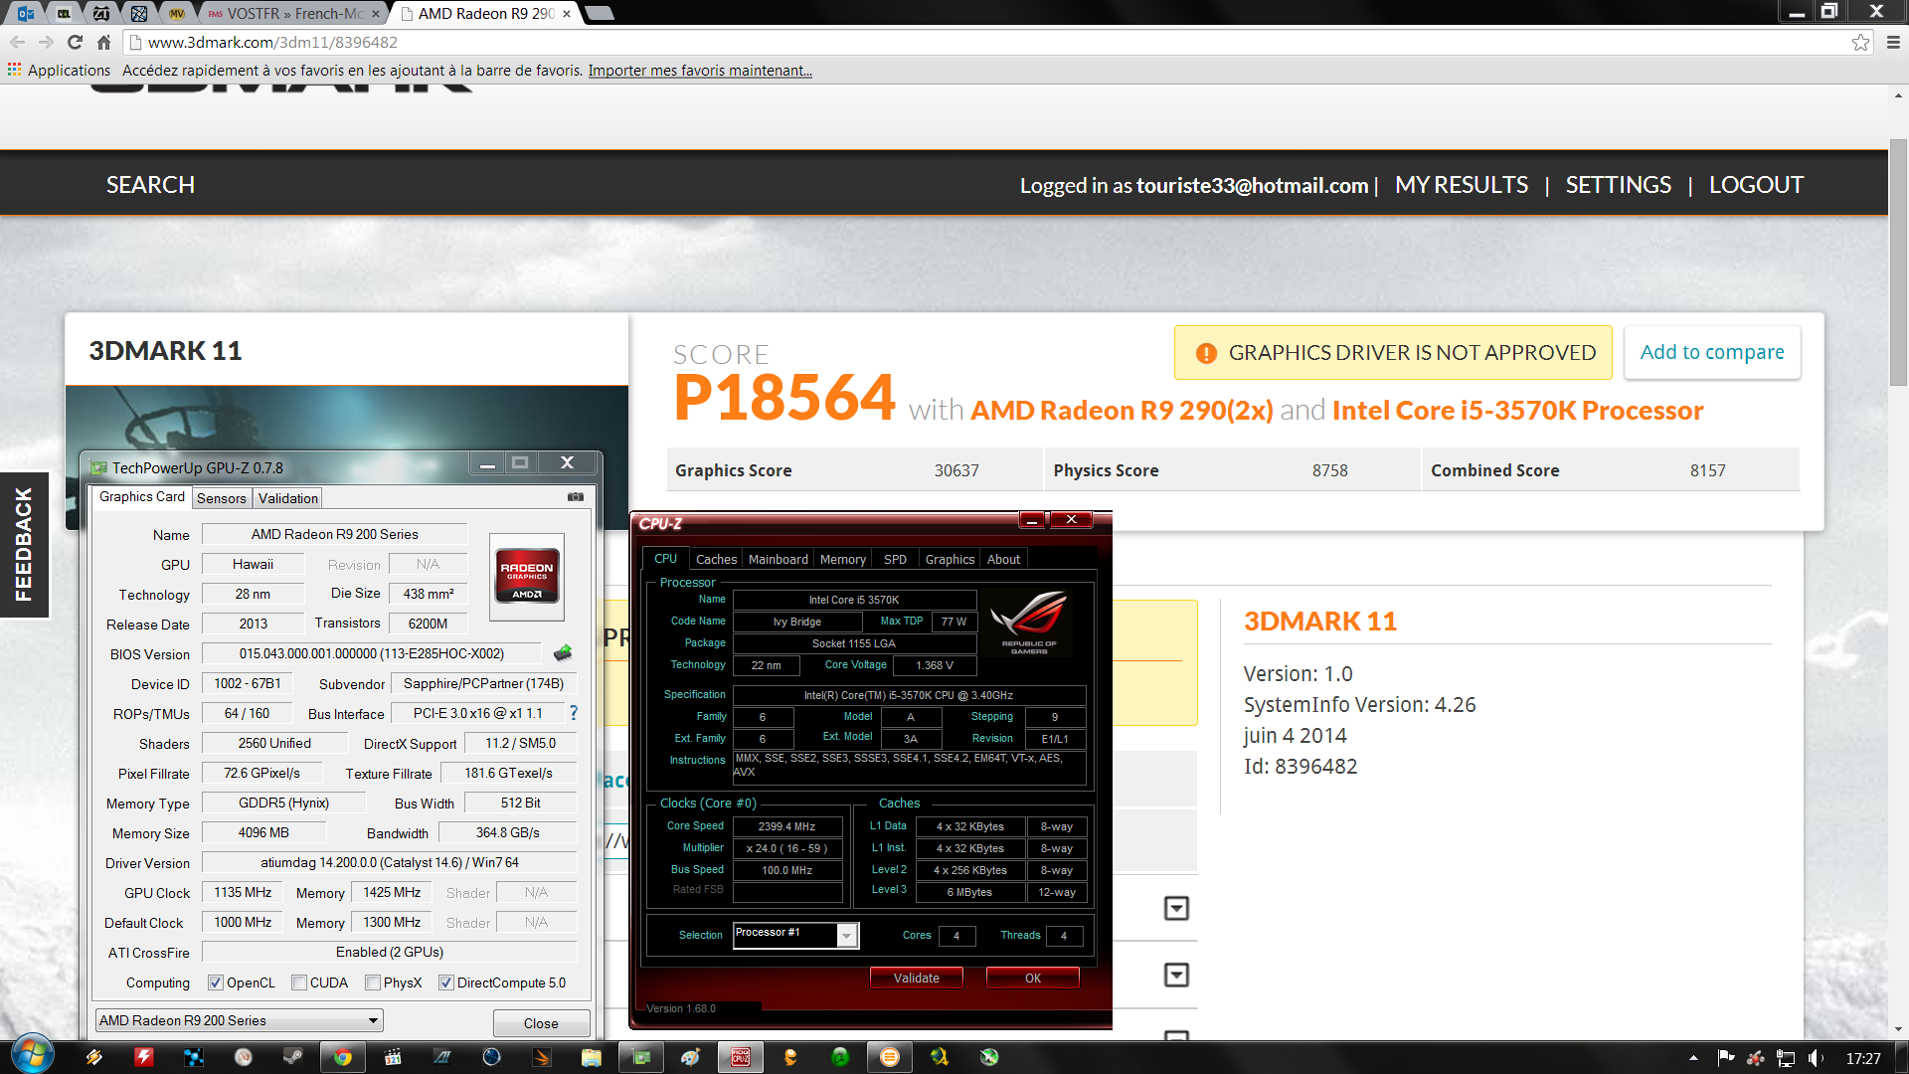Open Chrome from the taskbar

coord(343,1057)
